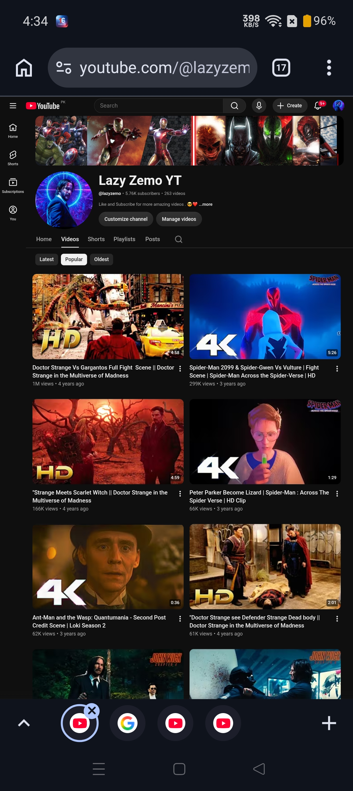Click the YouTube logo

click(43, 106)
